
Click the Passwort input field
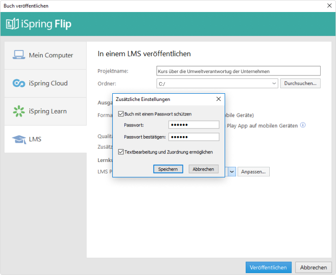194,125
